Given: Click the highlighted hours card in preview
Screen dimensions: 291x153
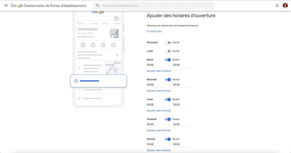Looking at the screenshot, I should click(99, 81).
